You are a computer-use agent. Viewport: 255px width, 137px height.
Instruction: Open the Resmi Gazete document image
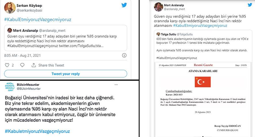(203, 100)
